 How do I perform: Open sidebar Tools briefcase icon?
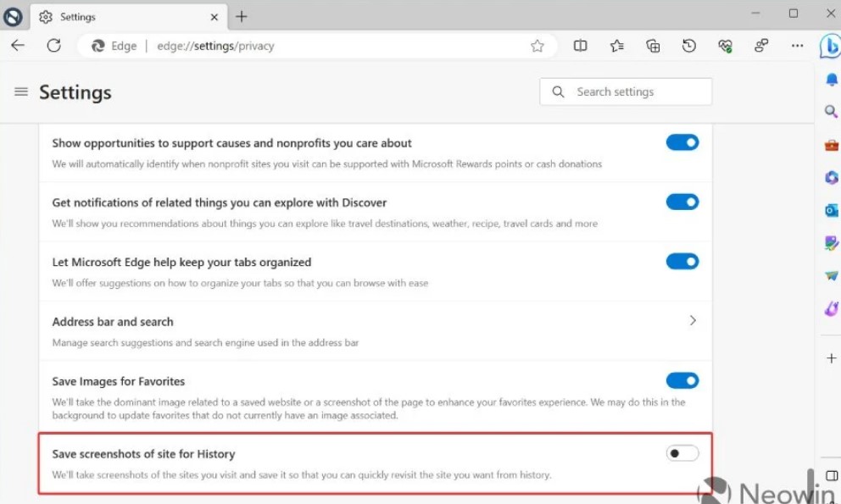pyautogui.click(x=832, y=145)
